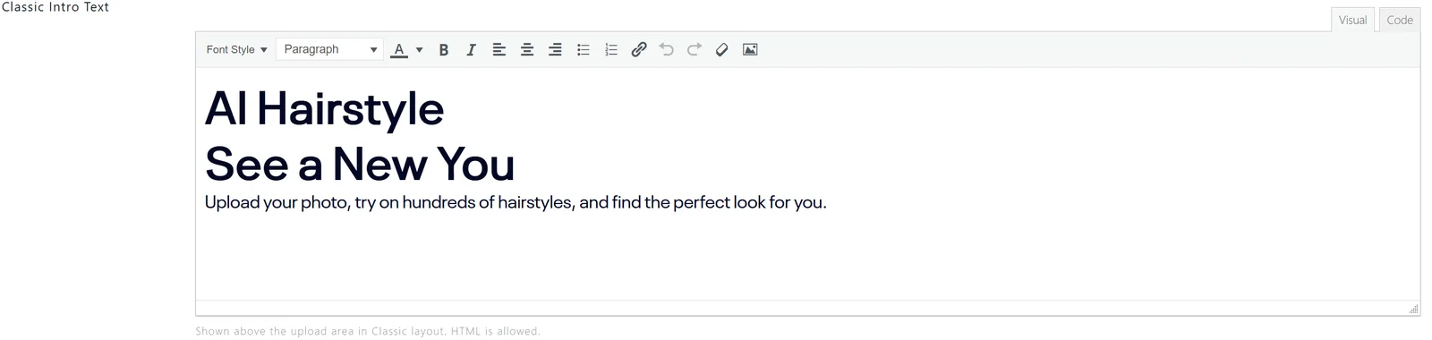Click the 'Classic Intro Text' field label
Screen dimensions: 1432x340
coord(55,7)
